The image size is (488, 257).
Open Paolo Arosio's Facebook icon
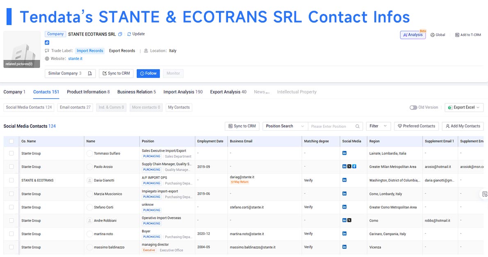coord(354,166)
